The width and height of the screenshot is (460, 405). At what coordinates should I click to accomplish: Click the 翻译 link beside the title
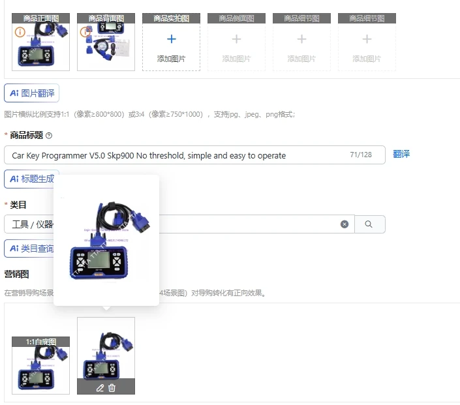(401, 154)
